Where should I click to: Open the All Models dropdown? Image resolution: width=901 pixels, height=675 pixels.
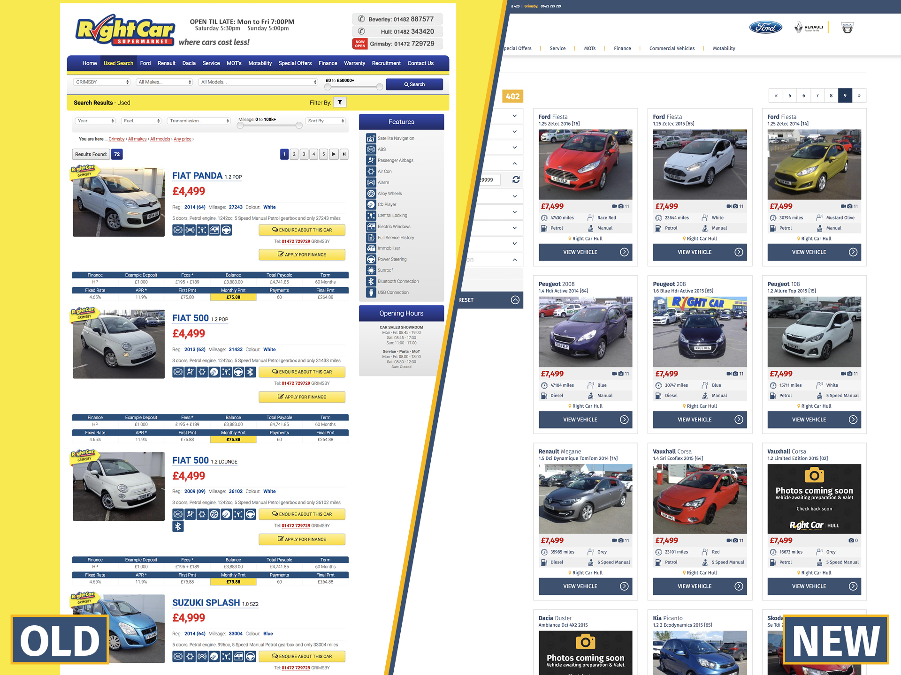(x=258, y=82)
